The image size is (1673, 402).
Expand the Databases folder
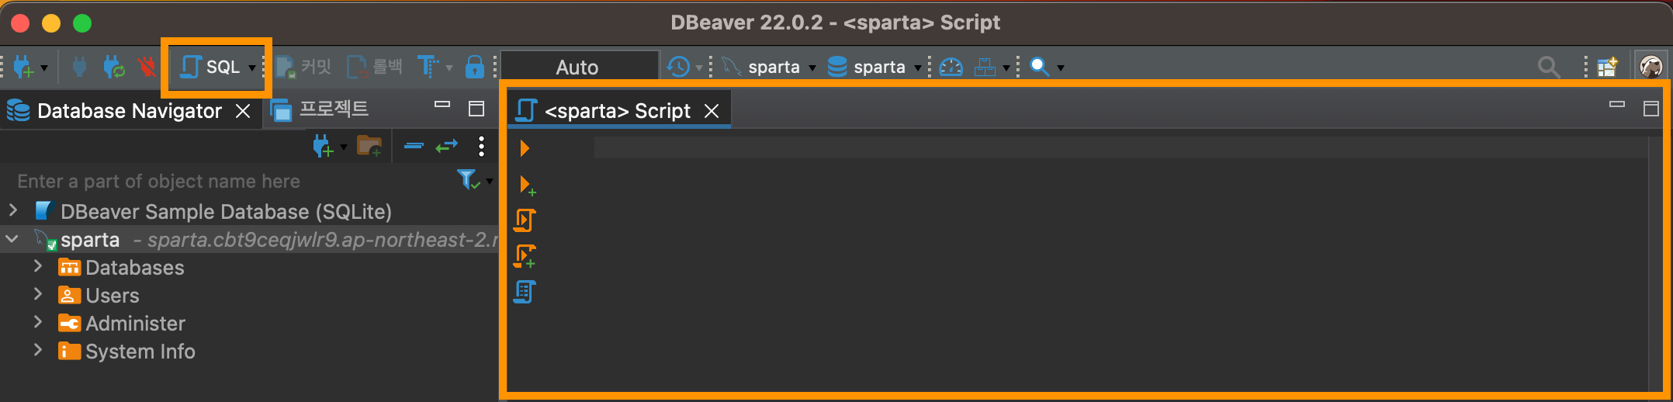click(x=38, y=266)
